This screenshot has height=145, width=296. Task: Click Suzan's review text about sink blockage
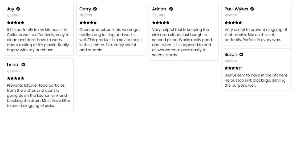(256, 80)
